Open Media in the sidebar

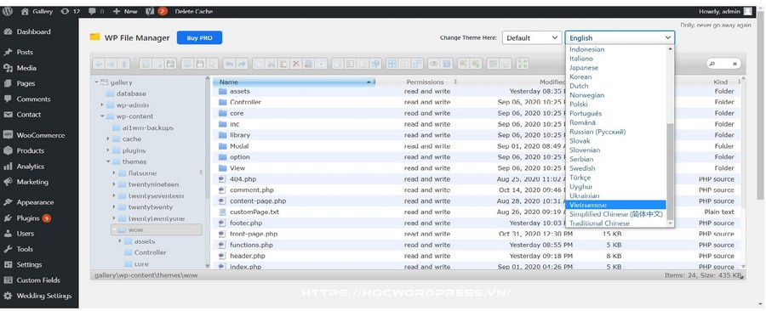pos(26,68)
